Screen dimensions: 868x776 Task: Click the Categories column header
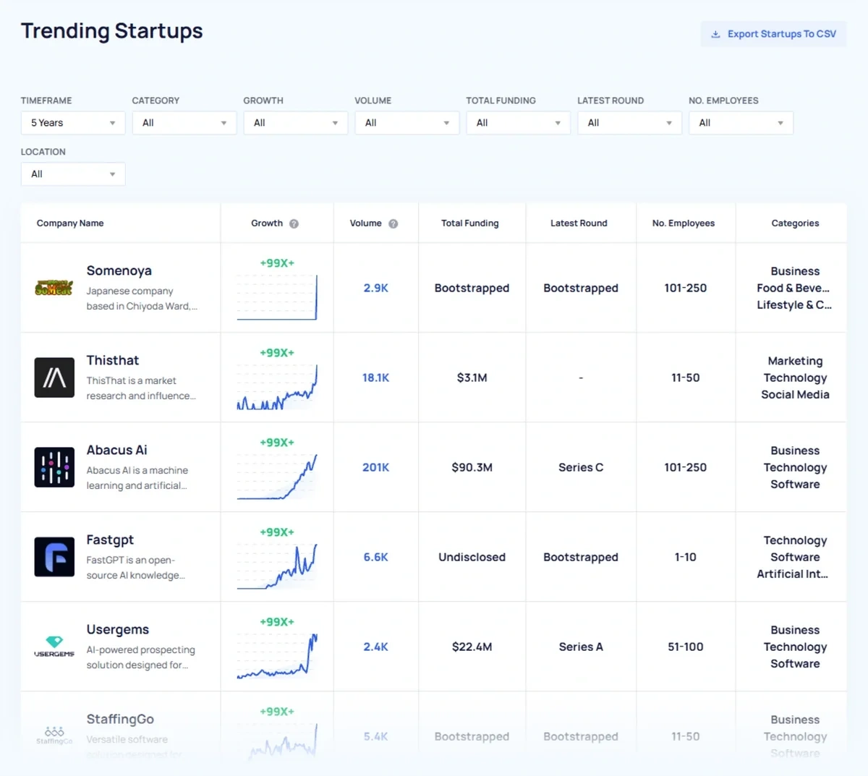796,223
